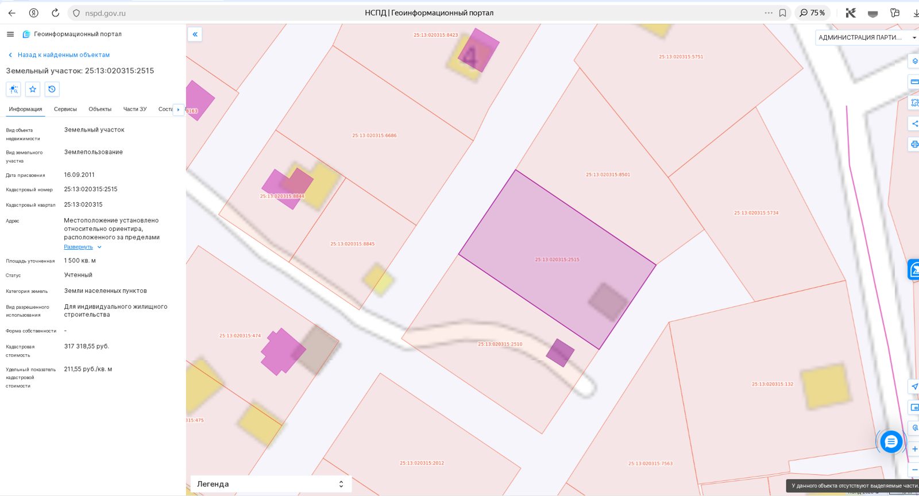The width and height of the screenshot is (919, 496).
Task: Collapse the side panel with double chevron
Action: coord(195,34)
